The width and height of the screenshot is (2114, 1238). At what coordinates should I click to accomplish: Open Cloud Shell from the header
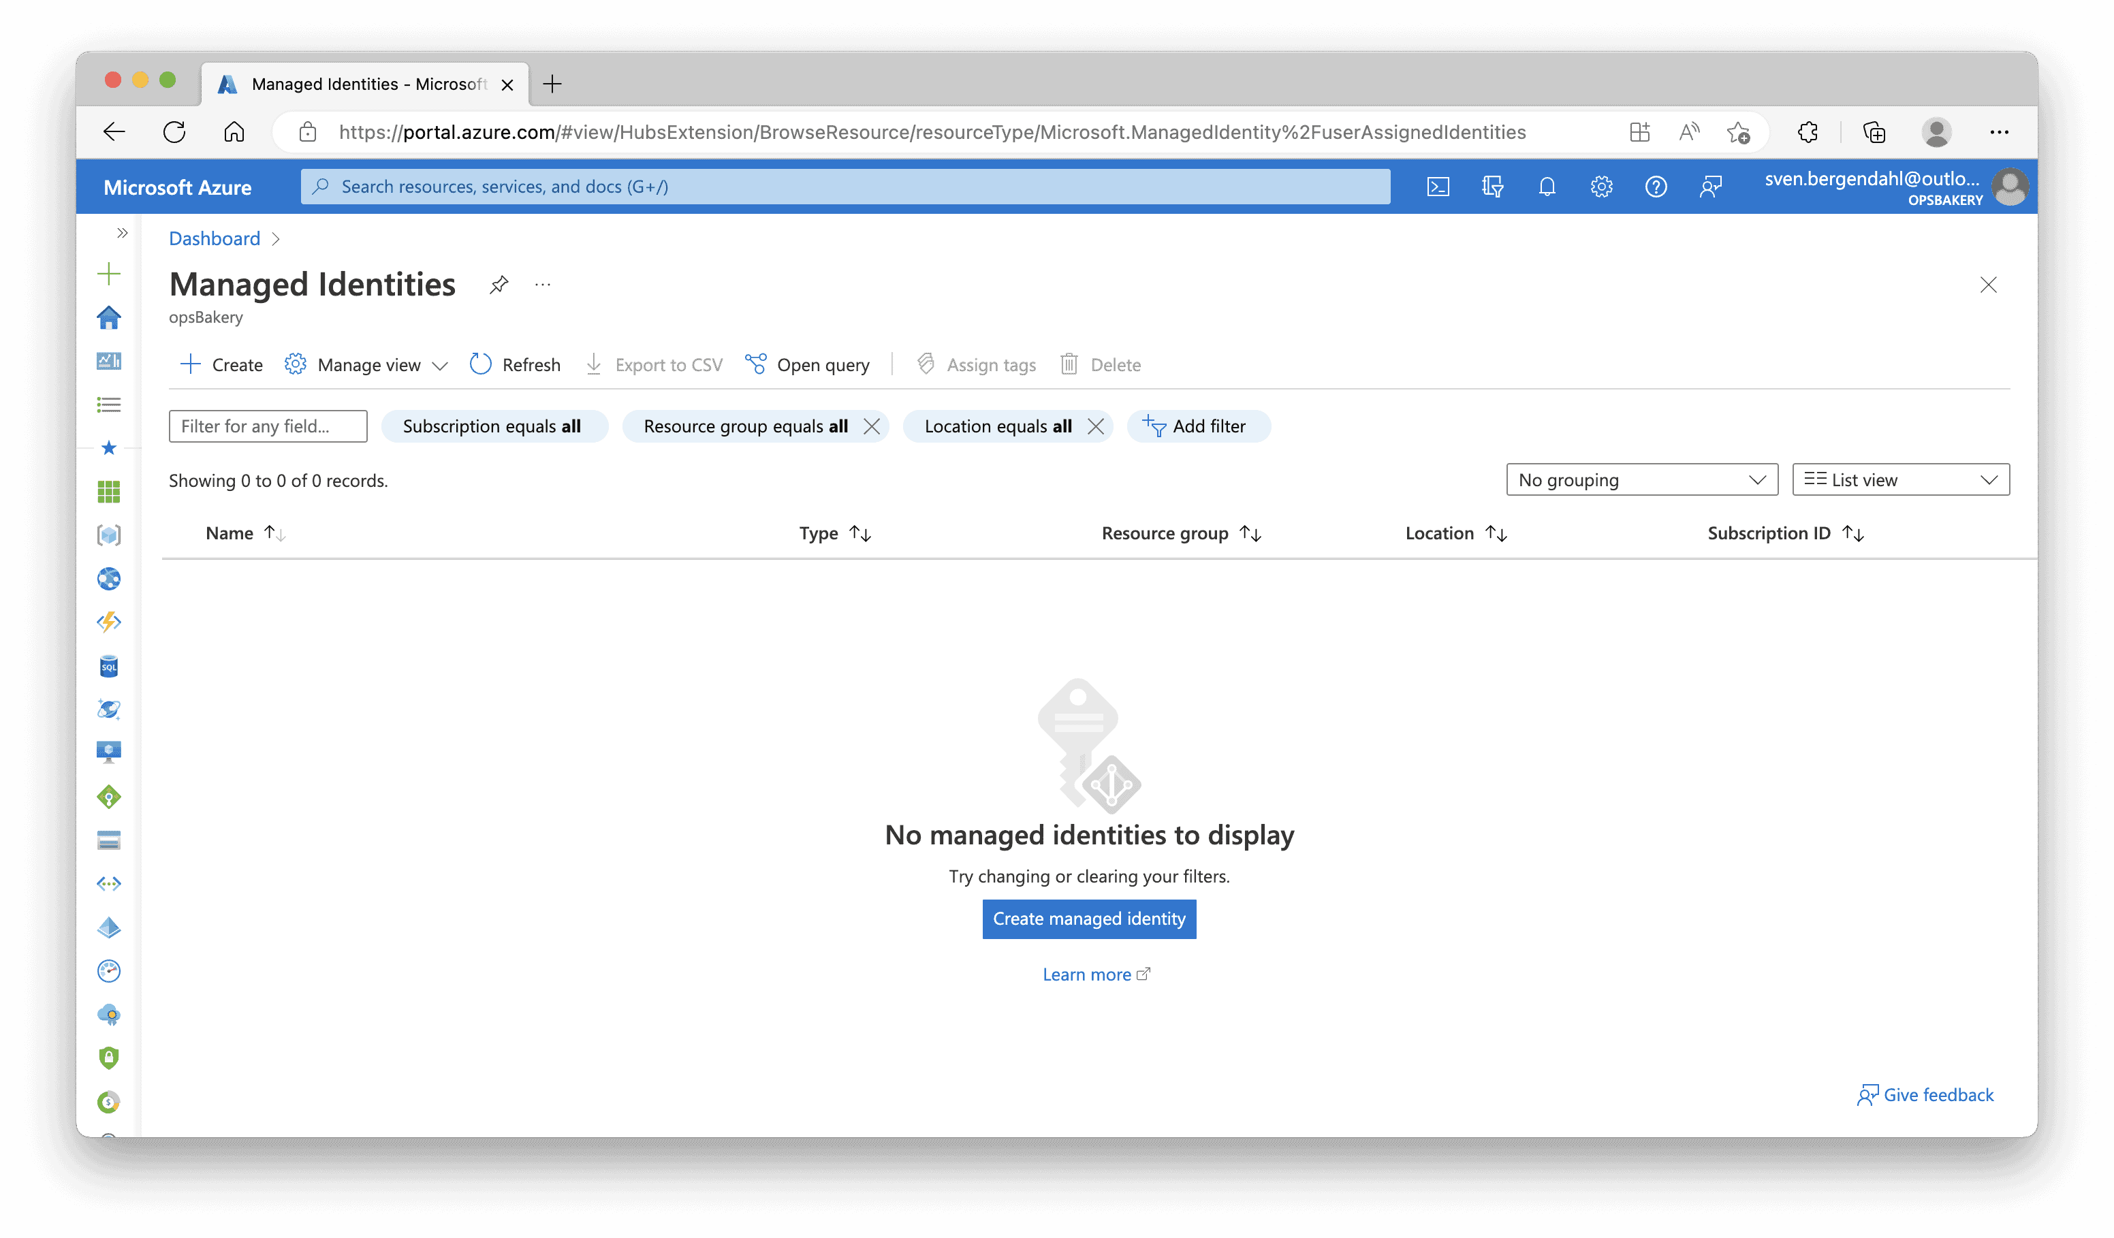[x=1438, y=186]
